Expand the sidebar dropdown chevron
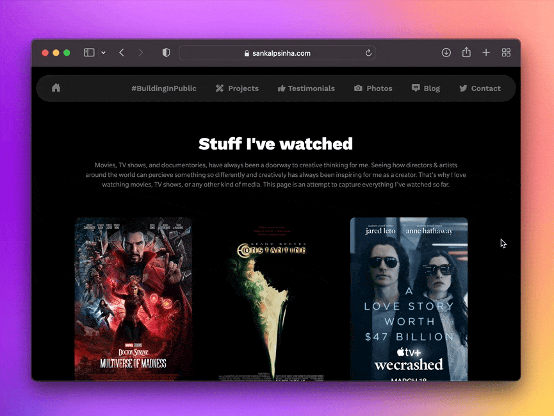554x416 pixels. 103,53
